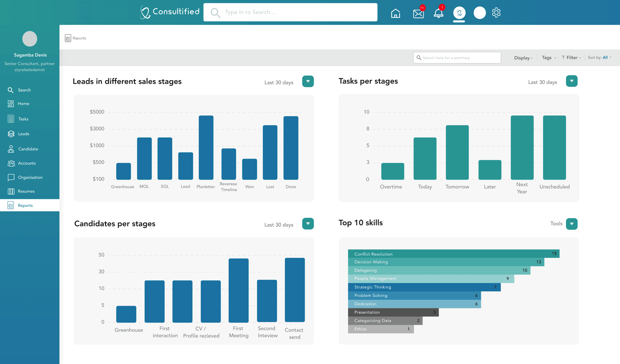The height and width of the screenshot is (364, 620).
Task: Click the Conflict Resolution skill bar
Action: [x=454, y=254]
